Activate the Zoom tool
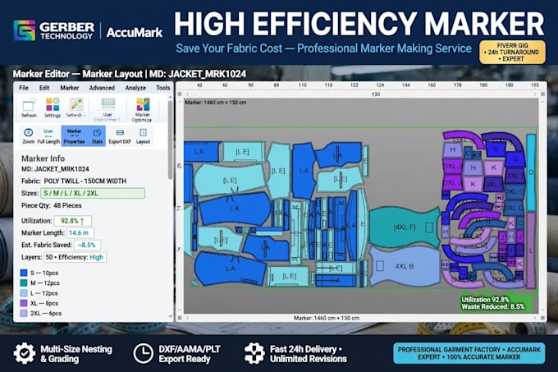The image size is (558, 372). [28, 135]
